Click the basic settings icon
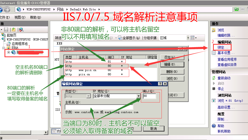 (214, 53)
